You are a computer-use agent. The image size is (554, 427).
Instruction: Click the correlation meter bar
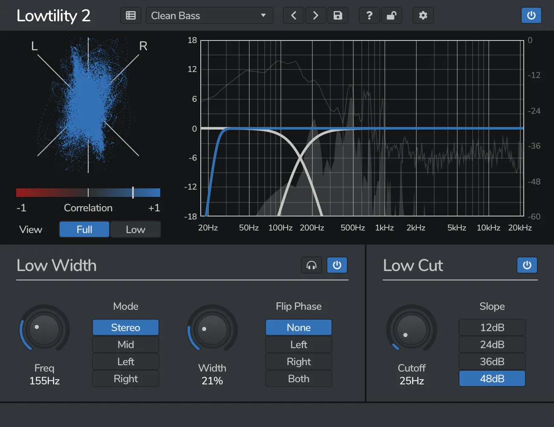tap(88, 193)
